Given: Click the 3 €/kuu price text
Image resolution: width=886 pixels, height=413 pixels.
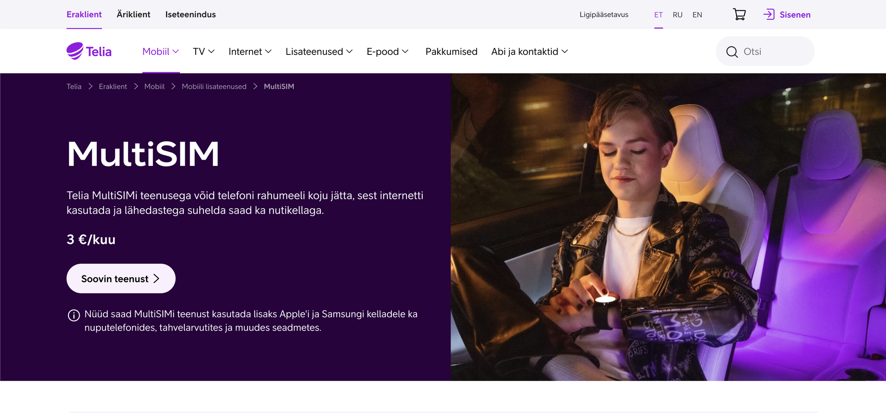Looking at the screenshot, I should pyautogui.click(x=91, y=240).
